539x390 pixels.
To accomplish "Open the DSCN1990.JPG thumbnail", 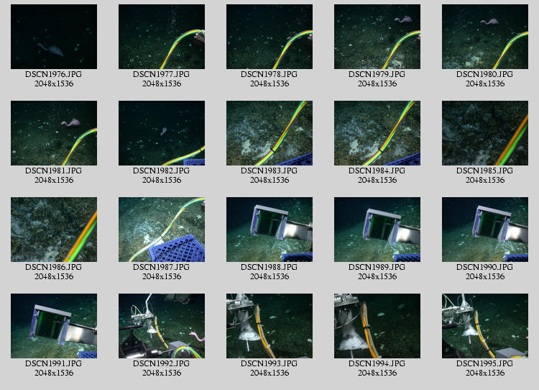I will pos(485,230).
